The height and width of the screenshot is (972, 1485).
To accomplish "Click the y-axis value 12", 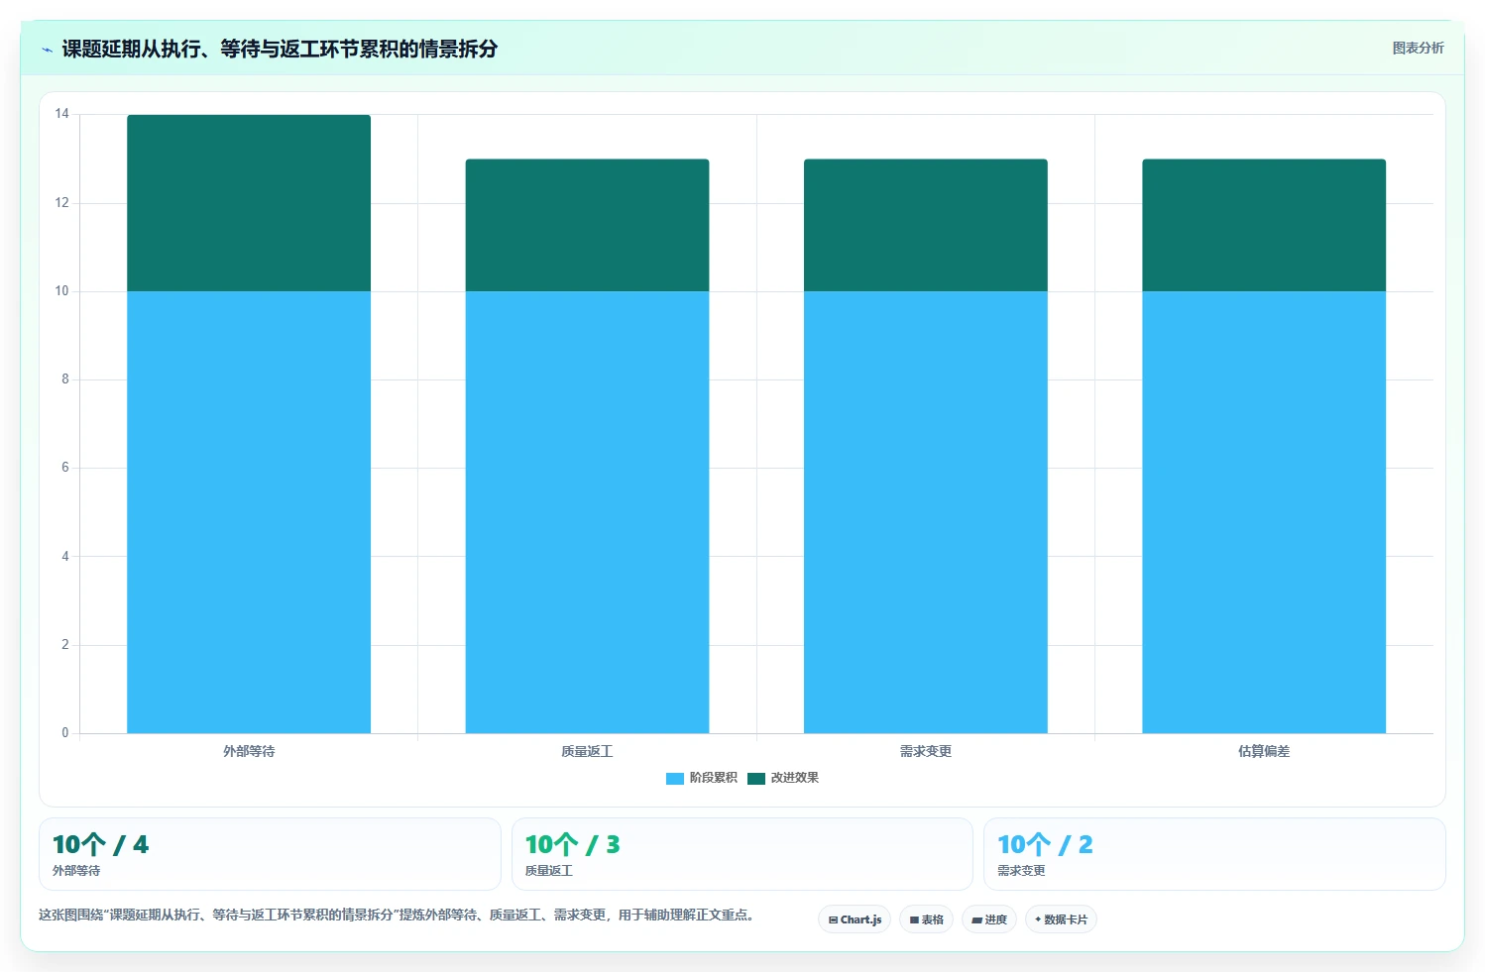I will (x=62, y=203).
